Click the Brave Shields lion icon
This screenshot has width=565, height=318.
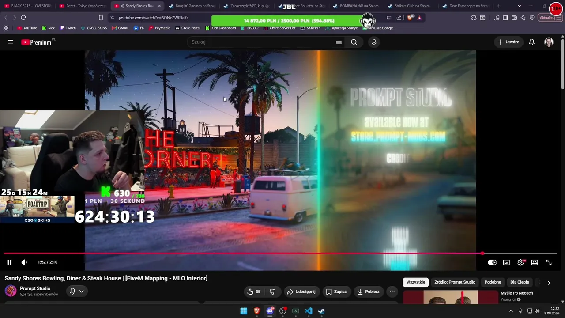(410, 18)
